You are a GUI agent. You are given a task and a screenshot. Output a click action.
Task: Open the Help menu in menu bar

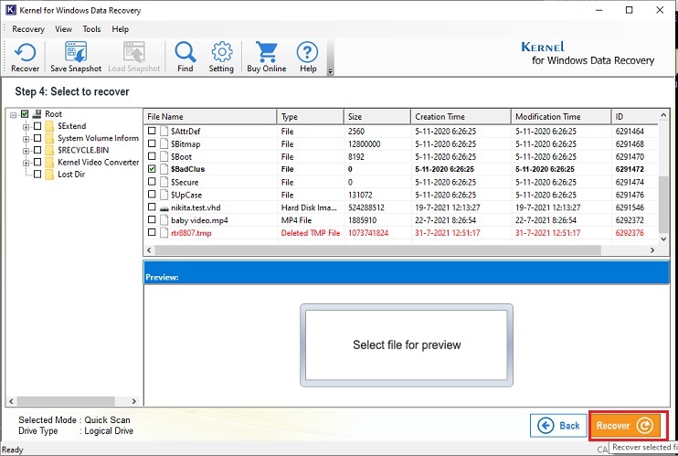pyautogui.click(x=121, y=29)
